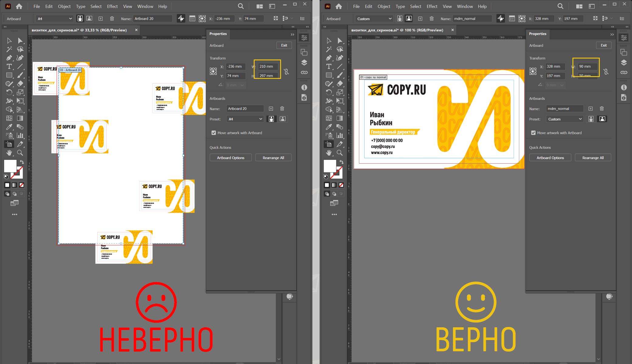The image size is (632, 364).
Task: Open the Select menu in right window
Action: (416, 6)
